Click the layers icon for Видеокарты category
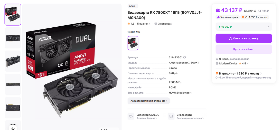The height and width of the screenshot is (130, 280). click(171, 116)
